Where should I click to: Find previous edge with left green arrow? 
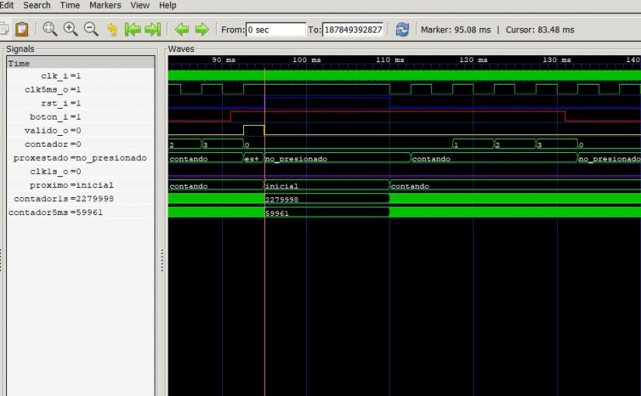[182, 30]
